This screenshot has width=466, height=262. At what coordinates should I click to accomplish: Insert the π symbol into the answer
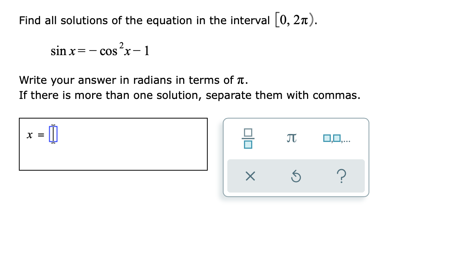pyautogui.click(x=292, y=137)
